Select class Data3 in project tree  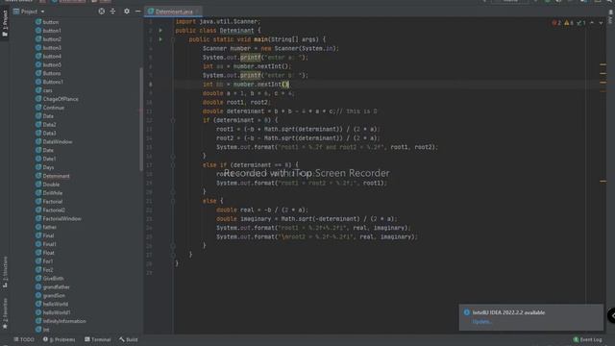(46, 134)
